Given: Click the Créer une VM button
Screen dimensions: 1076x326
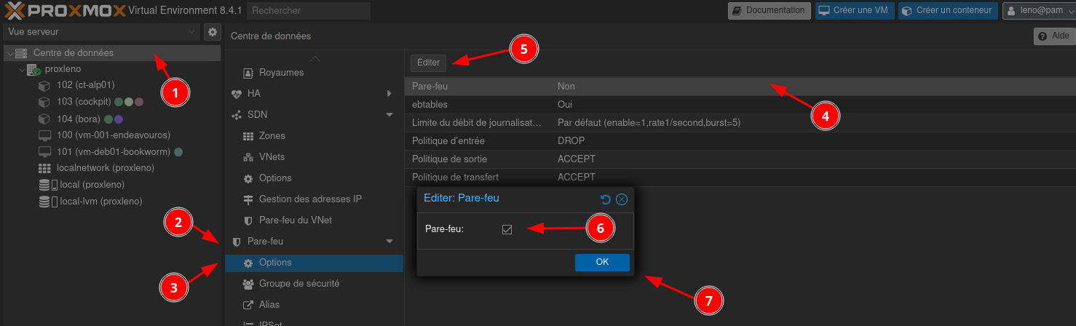Looking at the screenshot, I should pos(855,10).
